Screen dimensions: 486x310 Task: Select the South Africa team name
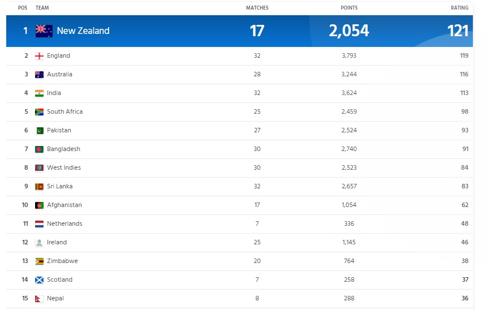point(64,111)
